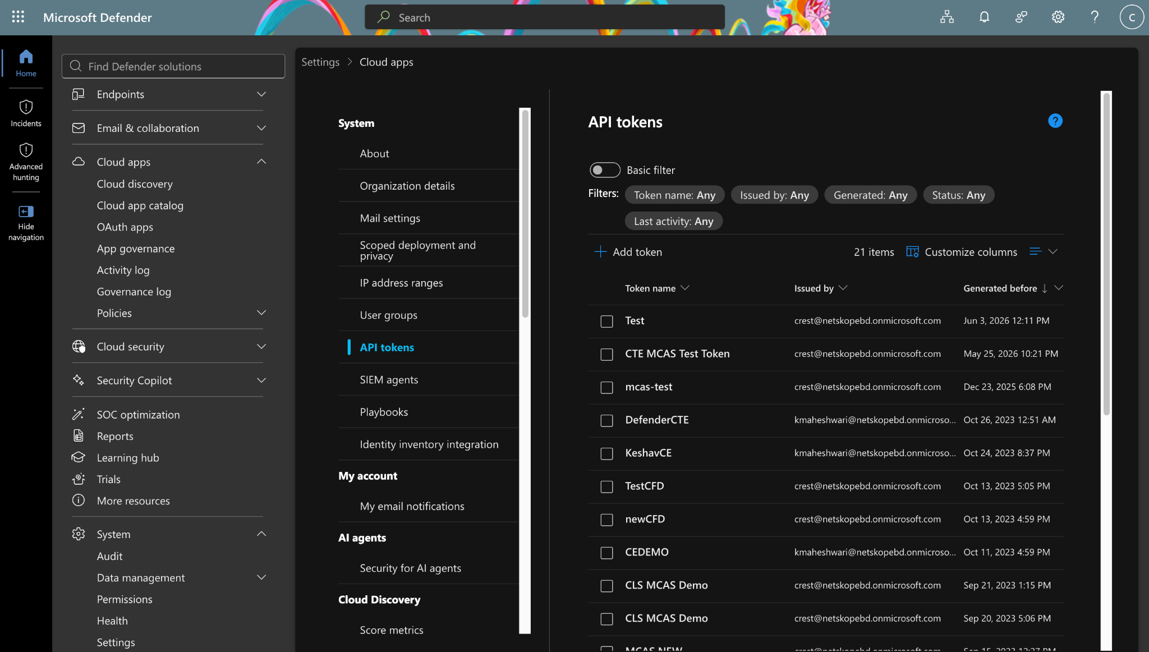Expand the Endpoints section chevron
Screen dimensions: 1149x652
(261, 94)
